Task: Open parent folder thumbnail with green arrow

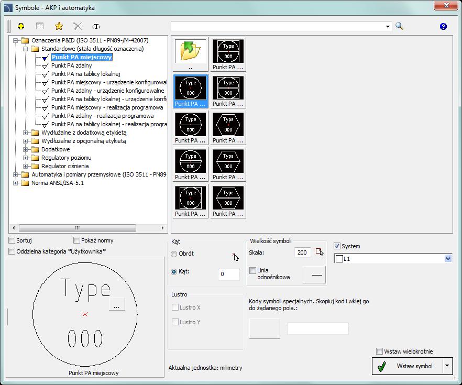Action: tap(190, 54)
